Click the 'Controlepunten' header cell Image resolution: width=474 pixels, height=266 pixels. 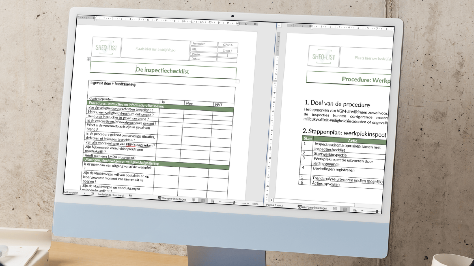[123, 99]
